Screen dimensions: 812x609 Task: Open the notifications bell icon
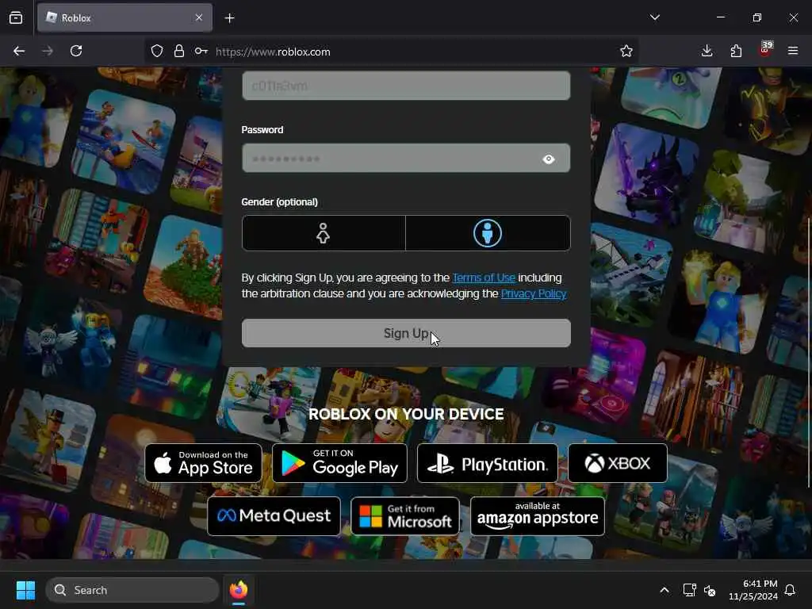tap(790, 590)
